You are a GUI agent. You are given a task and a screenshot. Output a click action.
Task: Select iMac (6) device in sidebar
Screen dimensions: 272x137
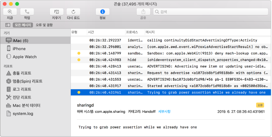[36, 40]
